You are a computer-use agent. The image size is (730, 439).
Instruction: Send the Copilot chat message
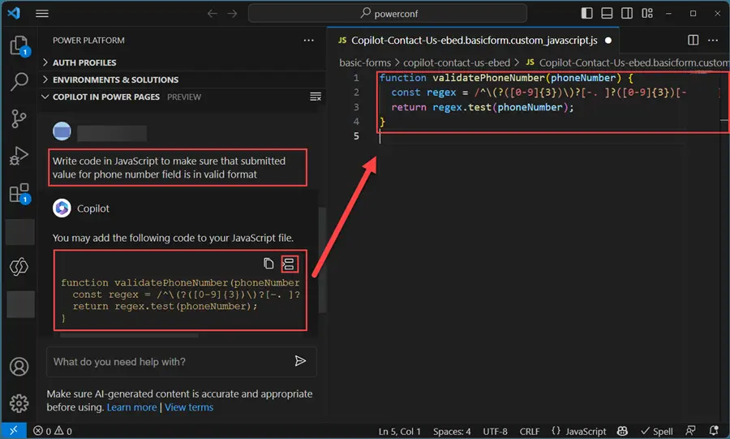[300, 362]
